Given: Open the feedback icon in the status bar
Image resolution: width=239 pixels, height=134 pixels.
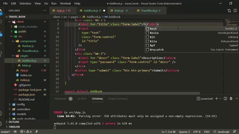Looking at the screenshot, I should tap(235, 131).
